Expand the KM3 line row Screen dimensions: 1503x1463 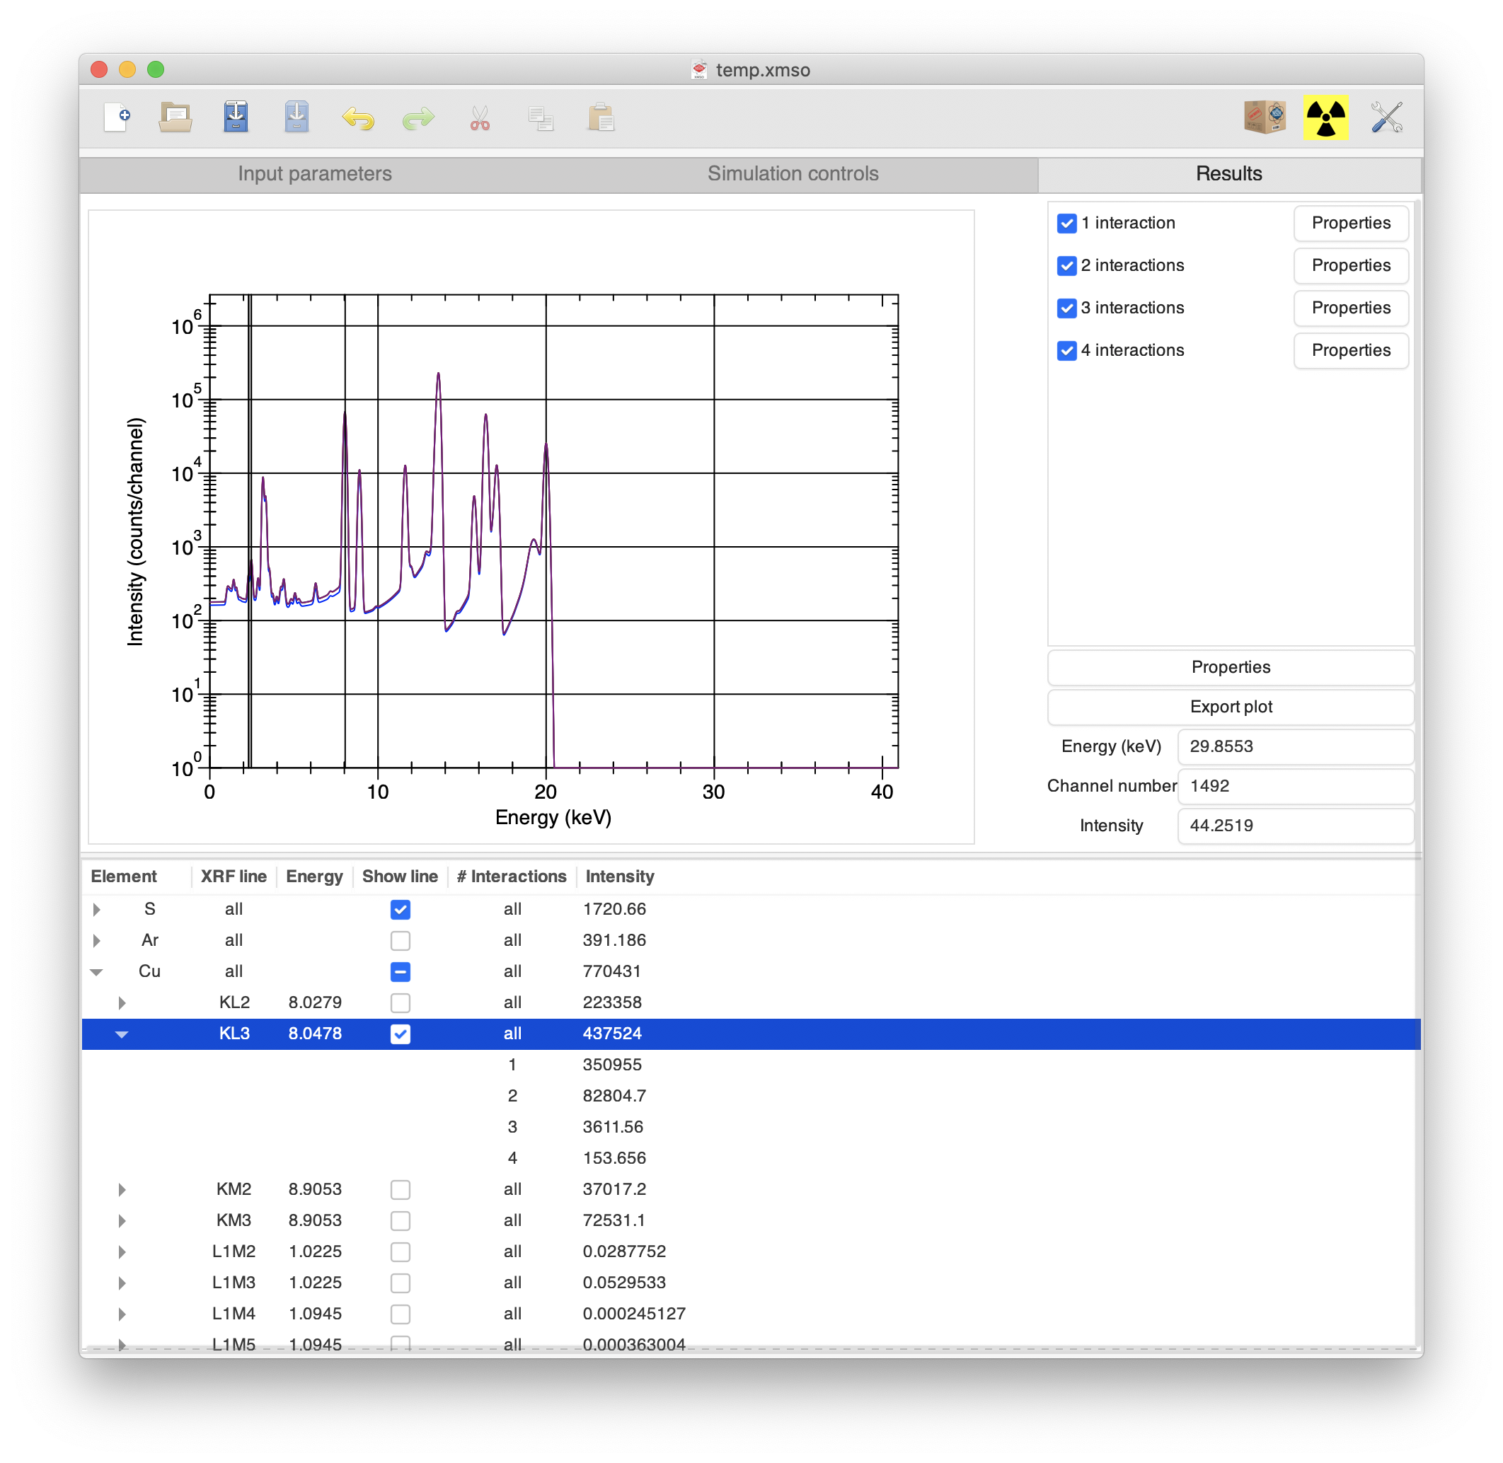pos(122,1220)
